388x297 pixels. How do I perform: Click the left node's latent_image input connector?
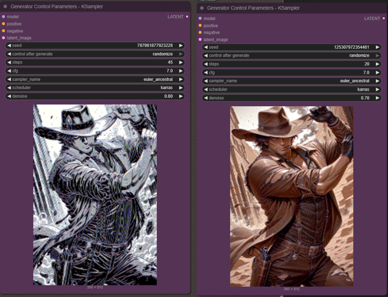click(x=3, y=38)
